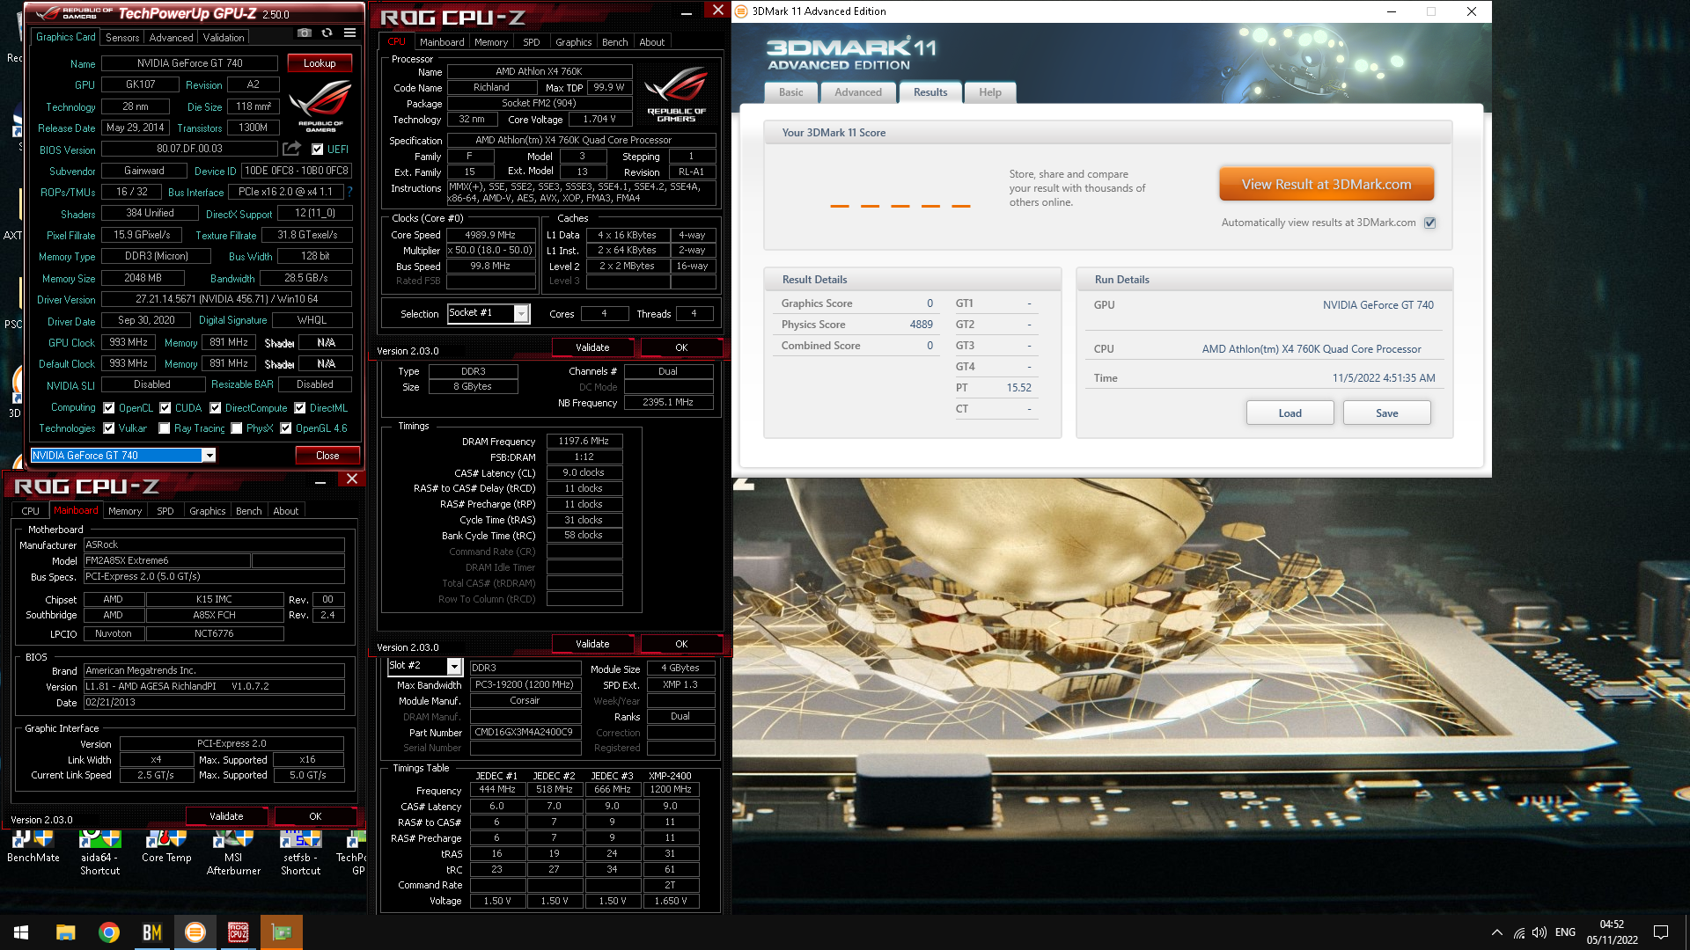Screen dimensions: 1690x950
Task: Click the ROG CPU-Z taskbar icon
Action: coord(238,932)
